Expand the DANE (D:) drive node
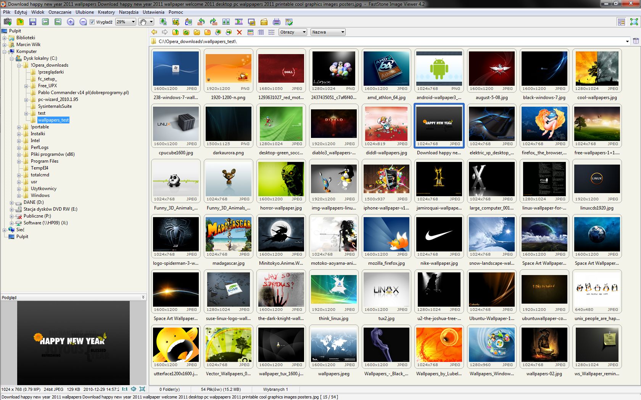 coord(11,202)
